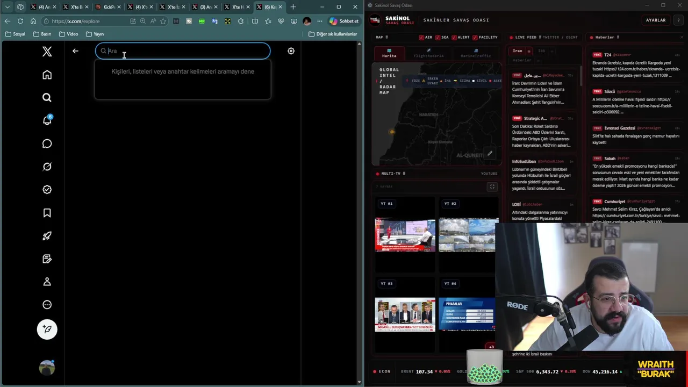Open the YT #4 video thumbnail

467,314
